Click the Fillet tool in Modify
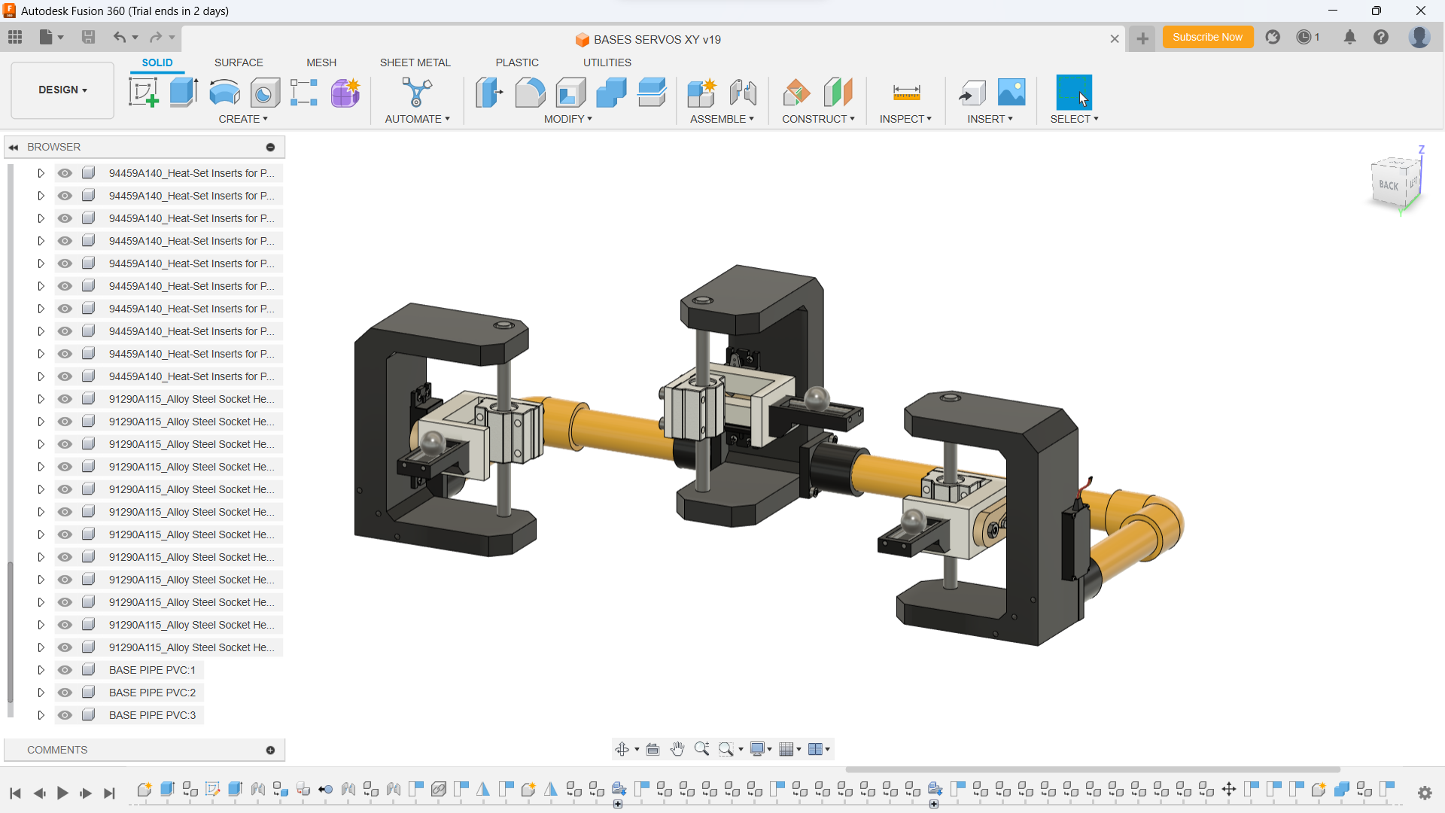Screen dimensions: 1445x813 point(530,93)
